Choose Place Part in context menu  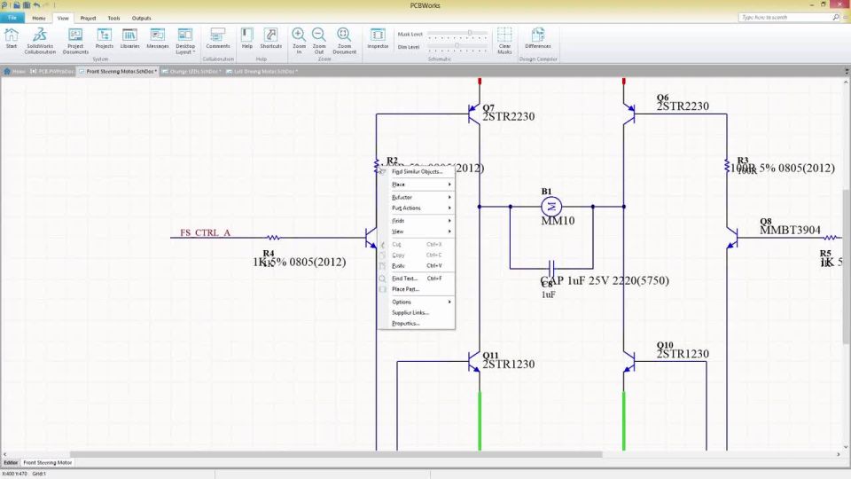[417, 289]
